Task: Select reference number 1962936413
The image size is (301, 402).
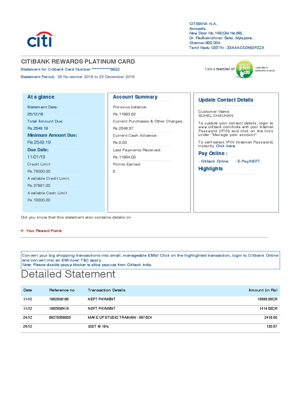Action: [59, 309]
